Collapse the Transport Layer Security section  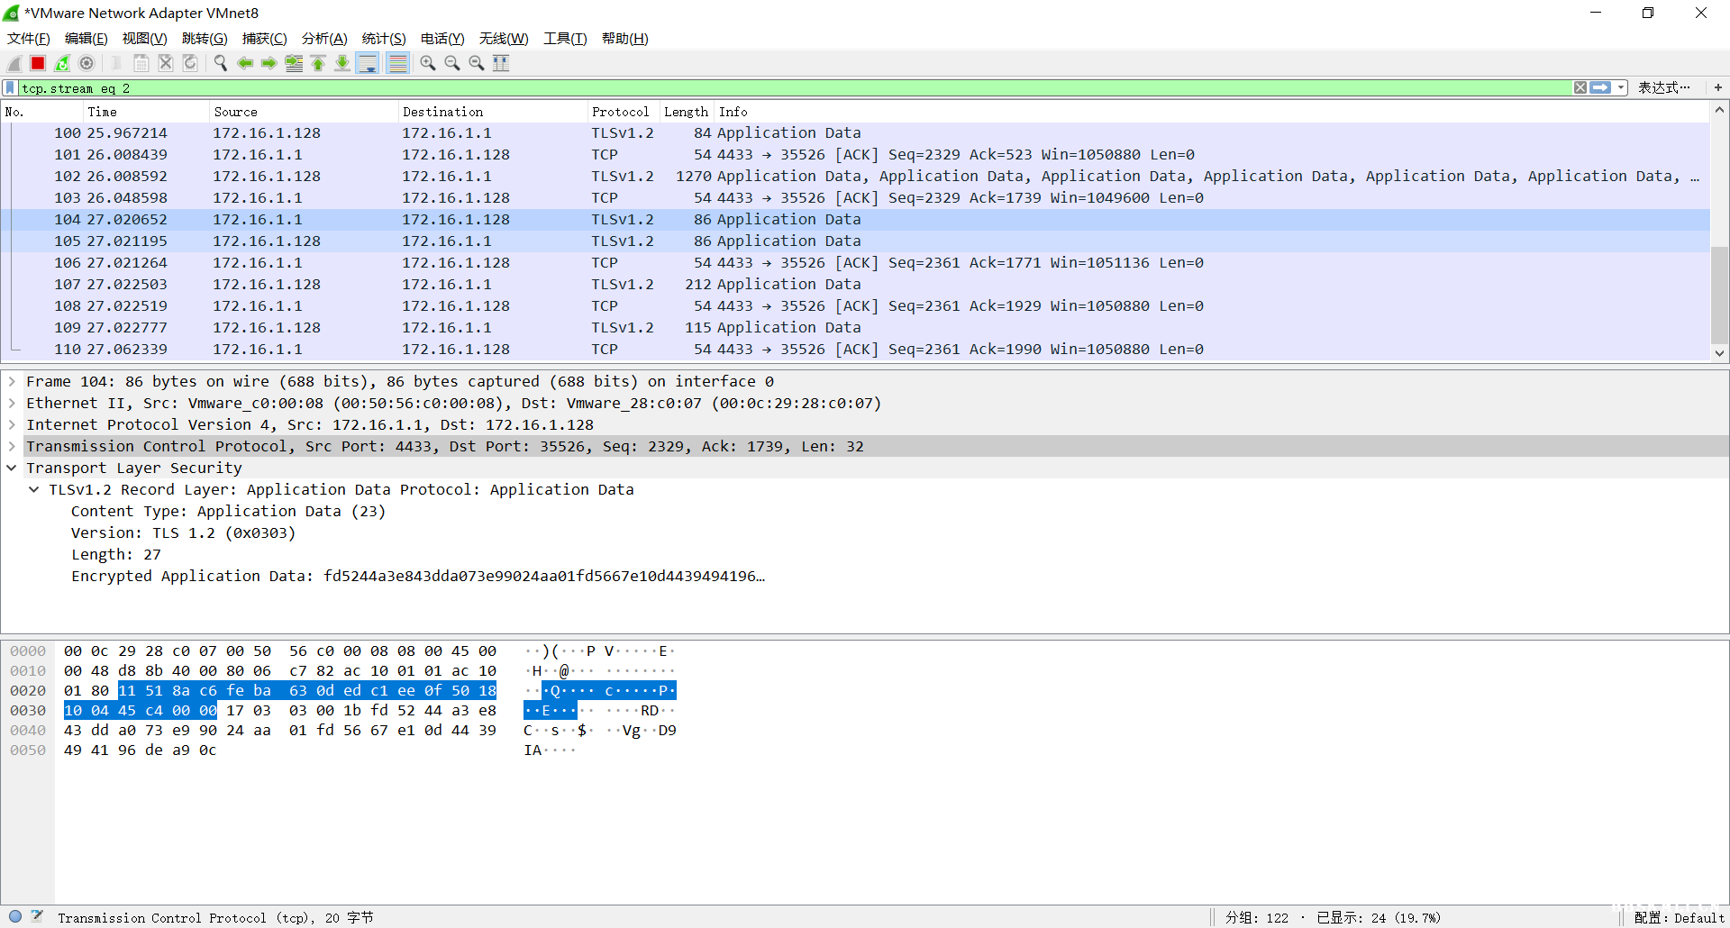tap(12, 469)
